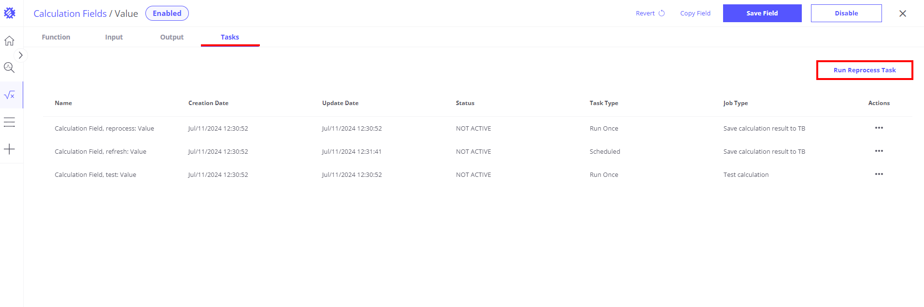Image resolution: width=924 pixels, height=307 pixels.
Task: Click the Revert circular arrow icon
Action: pyautogui.click(x=662, y=13)
